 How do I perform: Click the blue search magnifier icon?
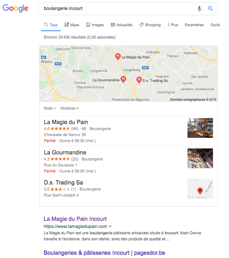(x=210, y=9)
